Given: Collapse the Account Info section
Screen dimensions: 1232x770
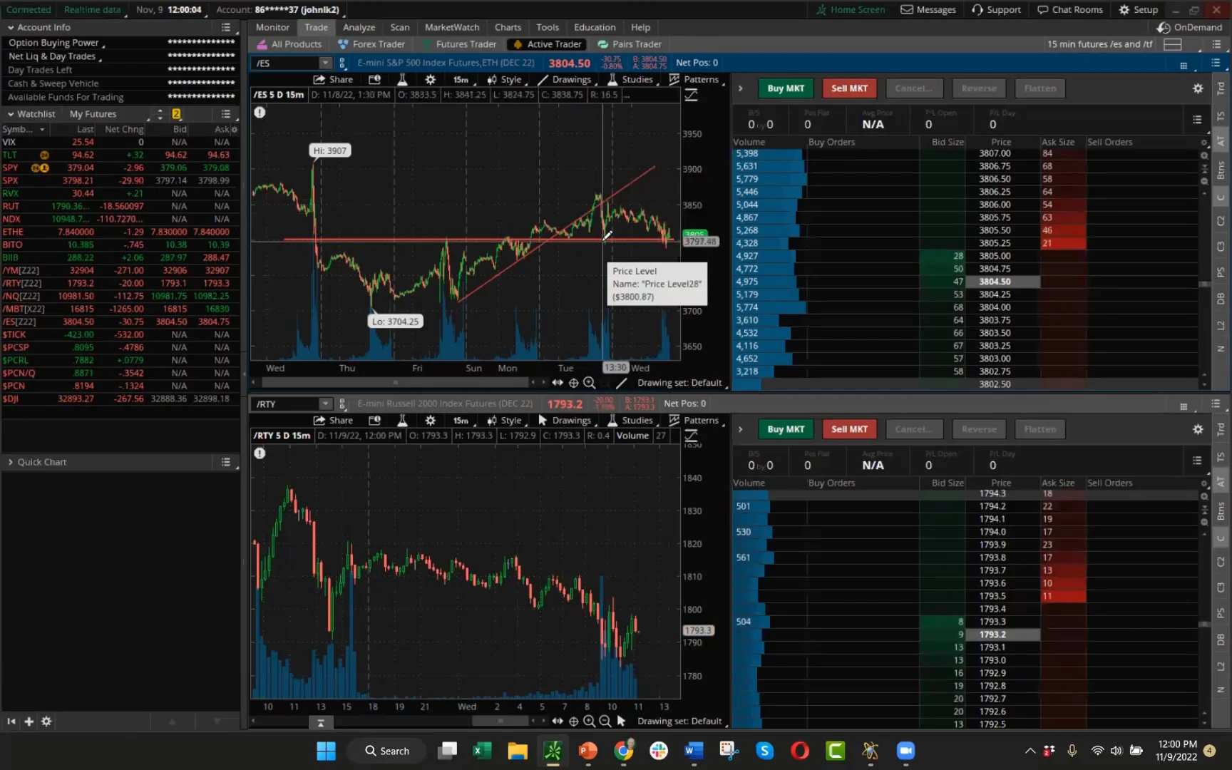Looking at the screenshot, I should [x=11, y=28].
